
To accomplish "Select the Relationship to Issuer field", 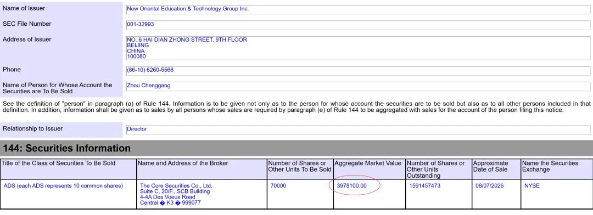I will pyautogui.click(x=358, y=129).
